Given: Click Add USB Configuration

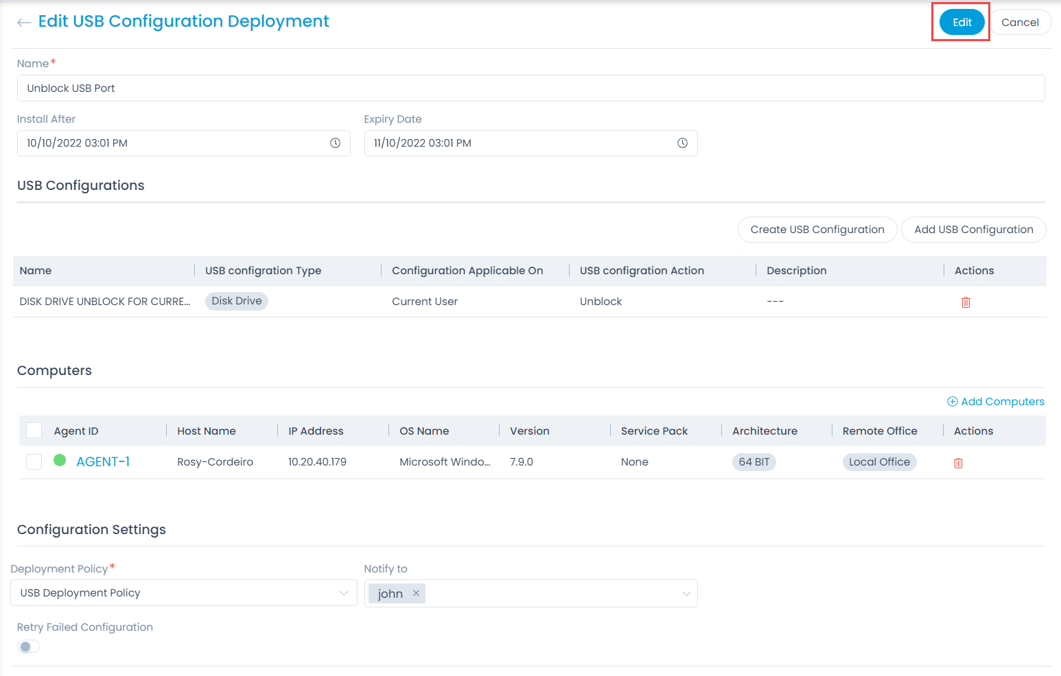Looking at the screenshot, I should click(x=973, y=229).
